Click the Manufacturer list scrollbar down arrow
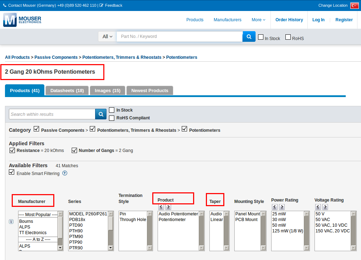361x260 pixels. (60, 248)
